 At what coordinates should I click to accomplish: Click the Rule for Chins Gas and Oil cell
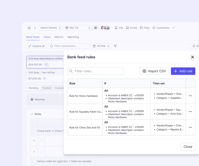(85, 127)
